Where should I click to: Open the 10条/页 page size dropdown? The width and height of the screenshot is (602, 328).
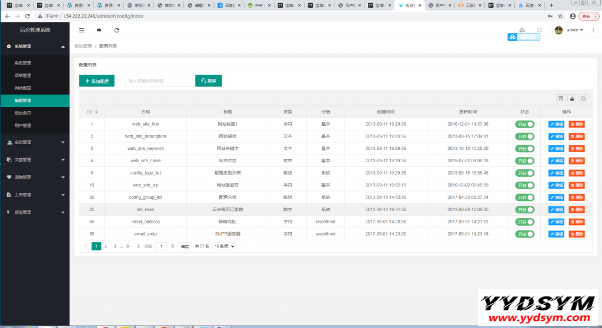click(x=223, y=246)
